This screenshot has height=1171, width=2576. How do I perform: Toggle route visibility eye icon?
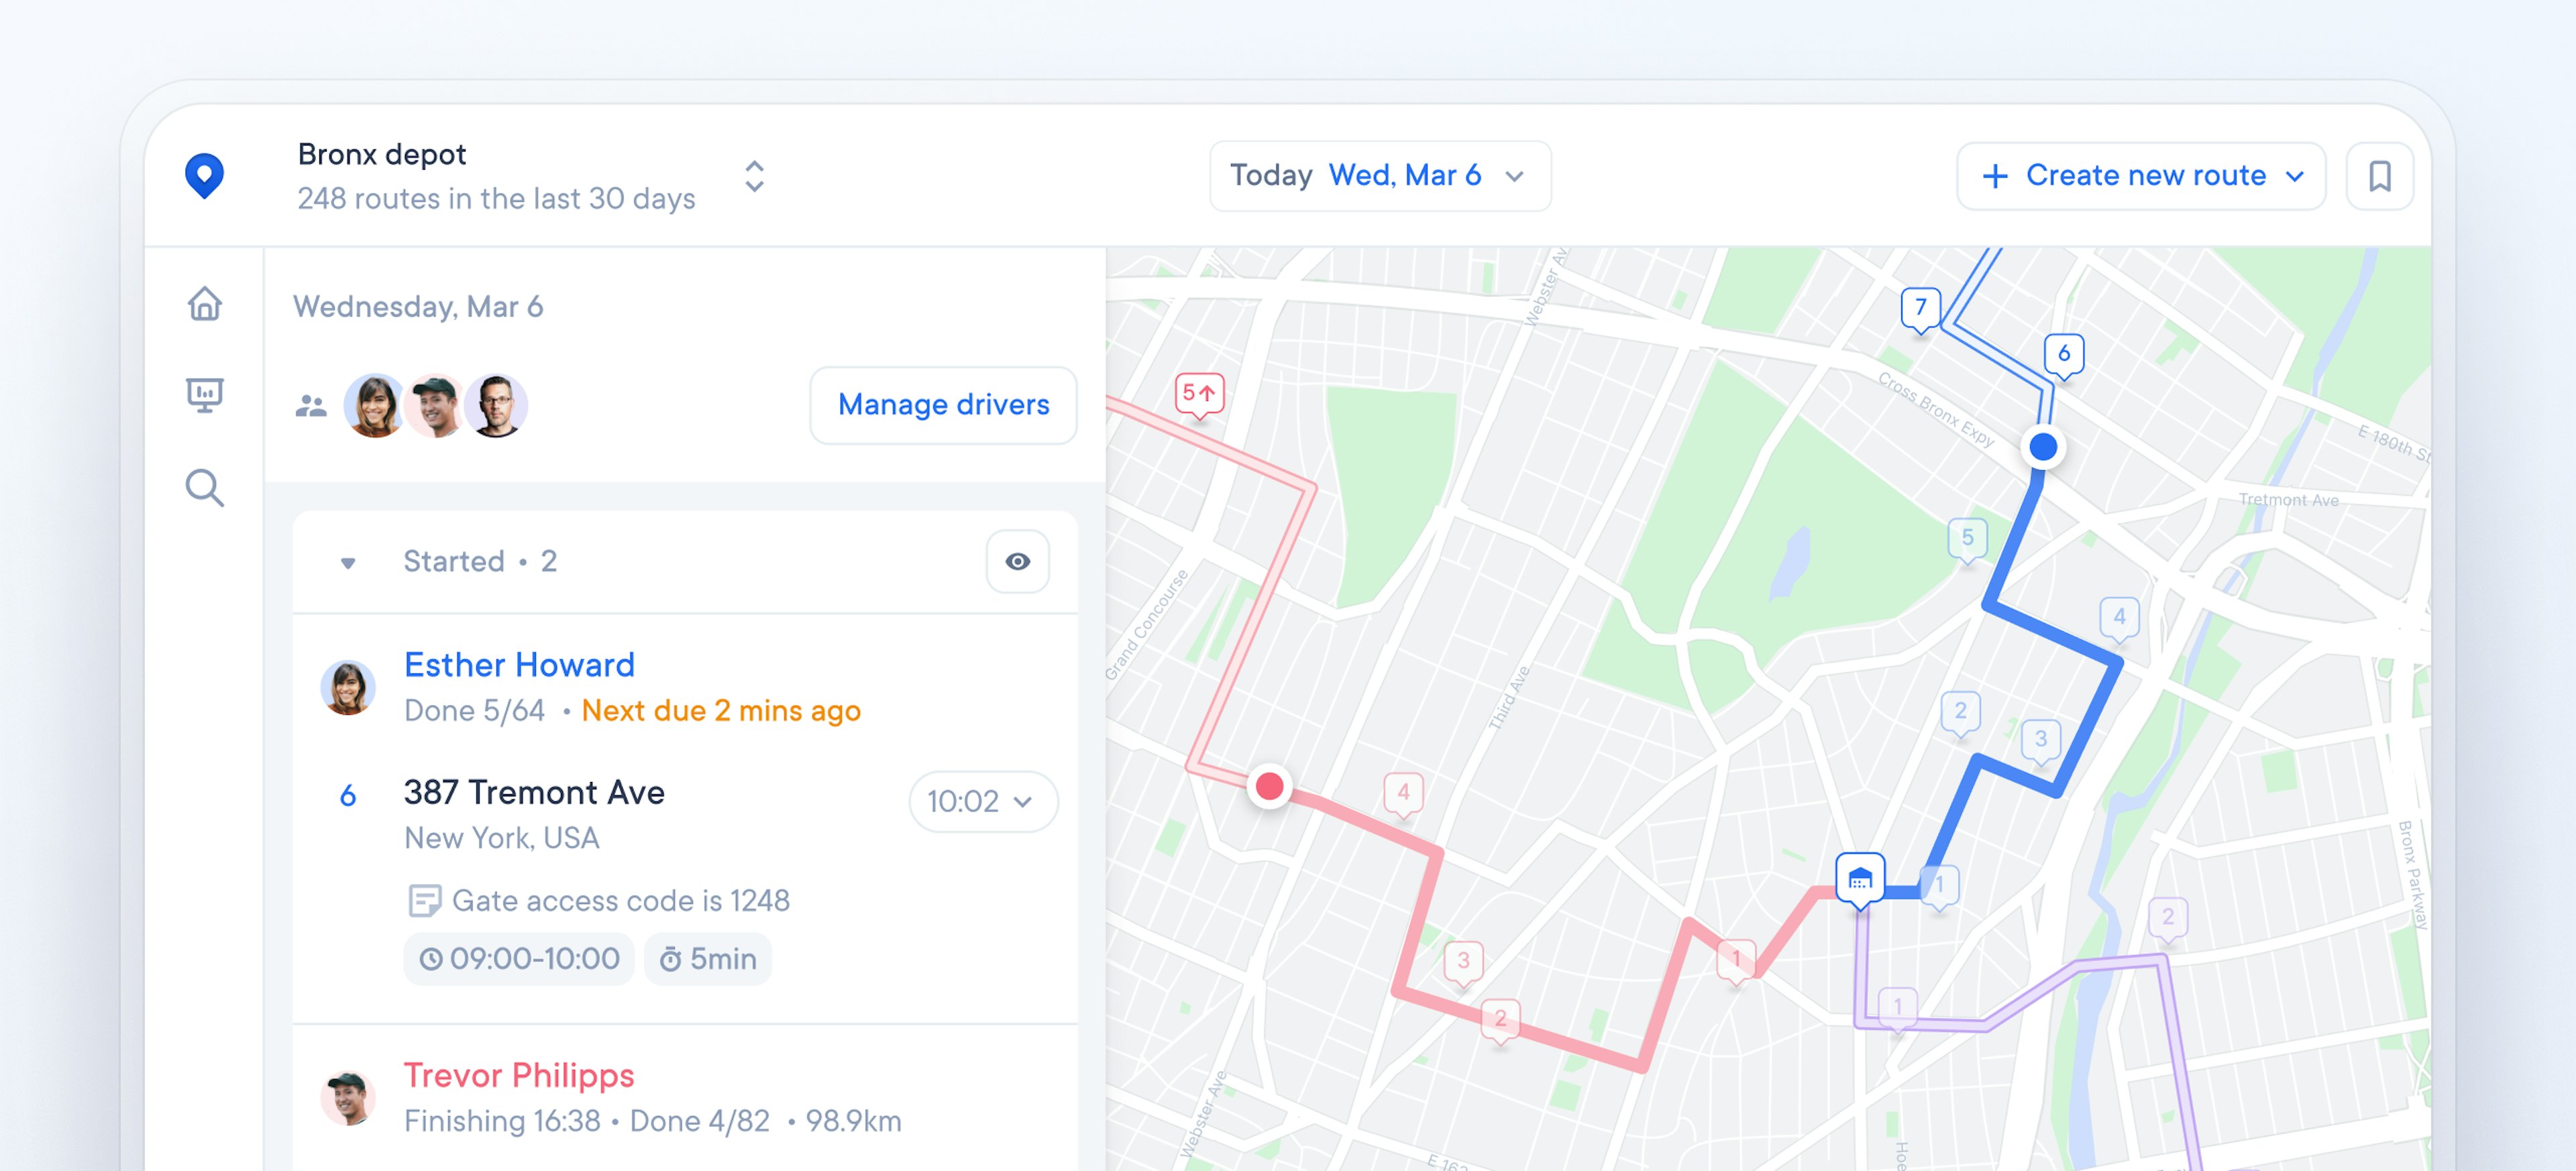(x=1017, y=561)
